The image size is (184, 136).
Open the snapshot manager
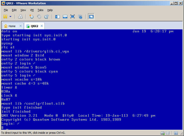47,17
